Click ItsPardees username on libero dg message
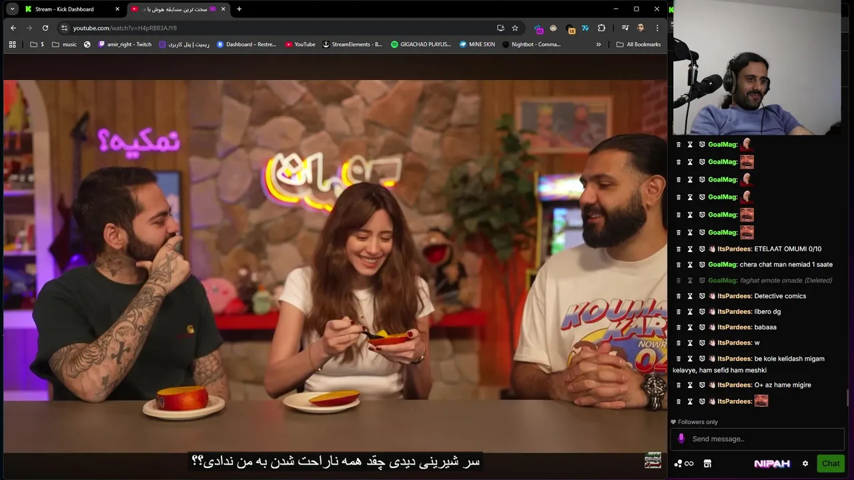Viewport: 854px width, 480px height. tap(735, 311)
